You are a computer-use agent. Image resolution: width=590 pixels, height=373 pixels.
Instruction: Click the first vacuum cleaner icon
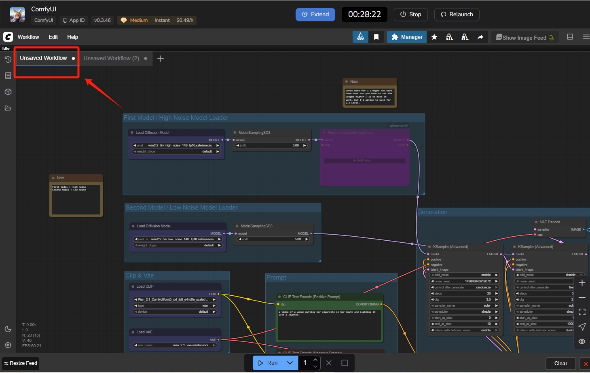pyautogui.click(x=449, y=37)
